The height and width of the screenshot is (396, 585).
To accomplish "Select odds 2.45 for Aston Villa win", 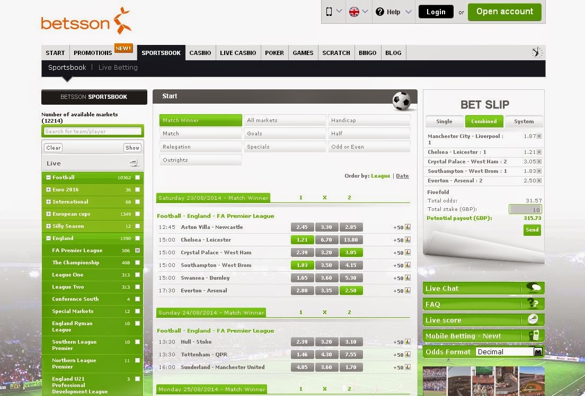I will tap(302, 227).
